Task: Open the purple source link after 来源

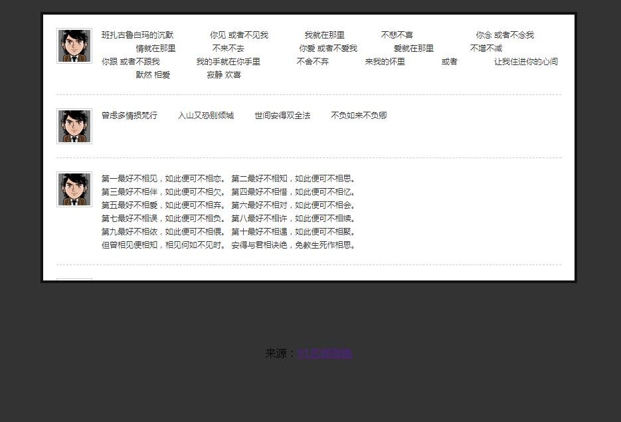Action: tap(324, 353)
